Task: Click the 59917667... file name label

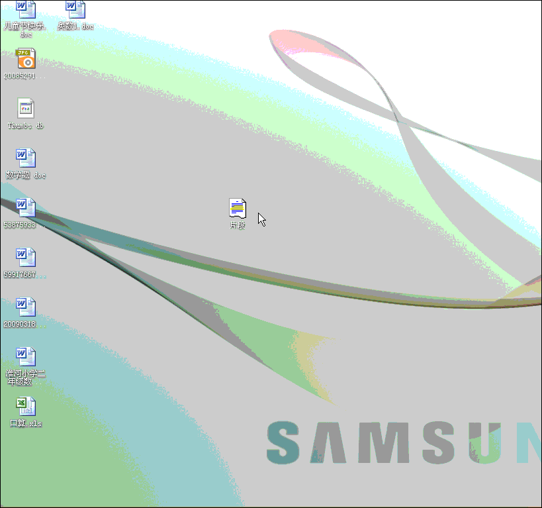Action: pyautogui.click(x=24, y=274)
